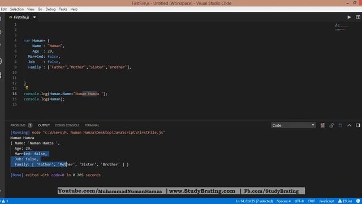Open the View menu
The height and width of the screenshot is (204, 362).
coord(31,9)
